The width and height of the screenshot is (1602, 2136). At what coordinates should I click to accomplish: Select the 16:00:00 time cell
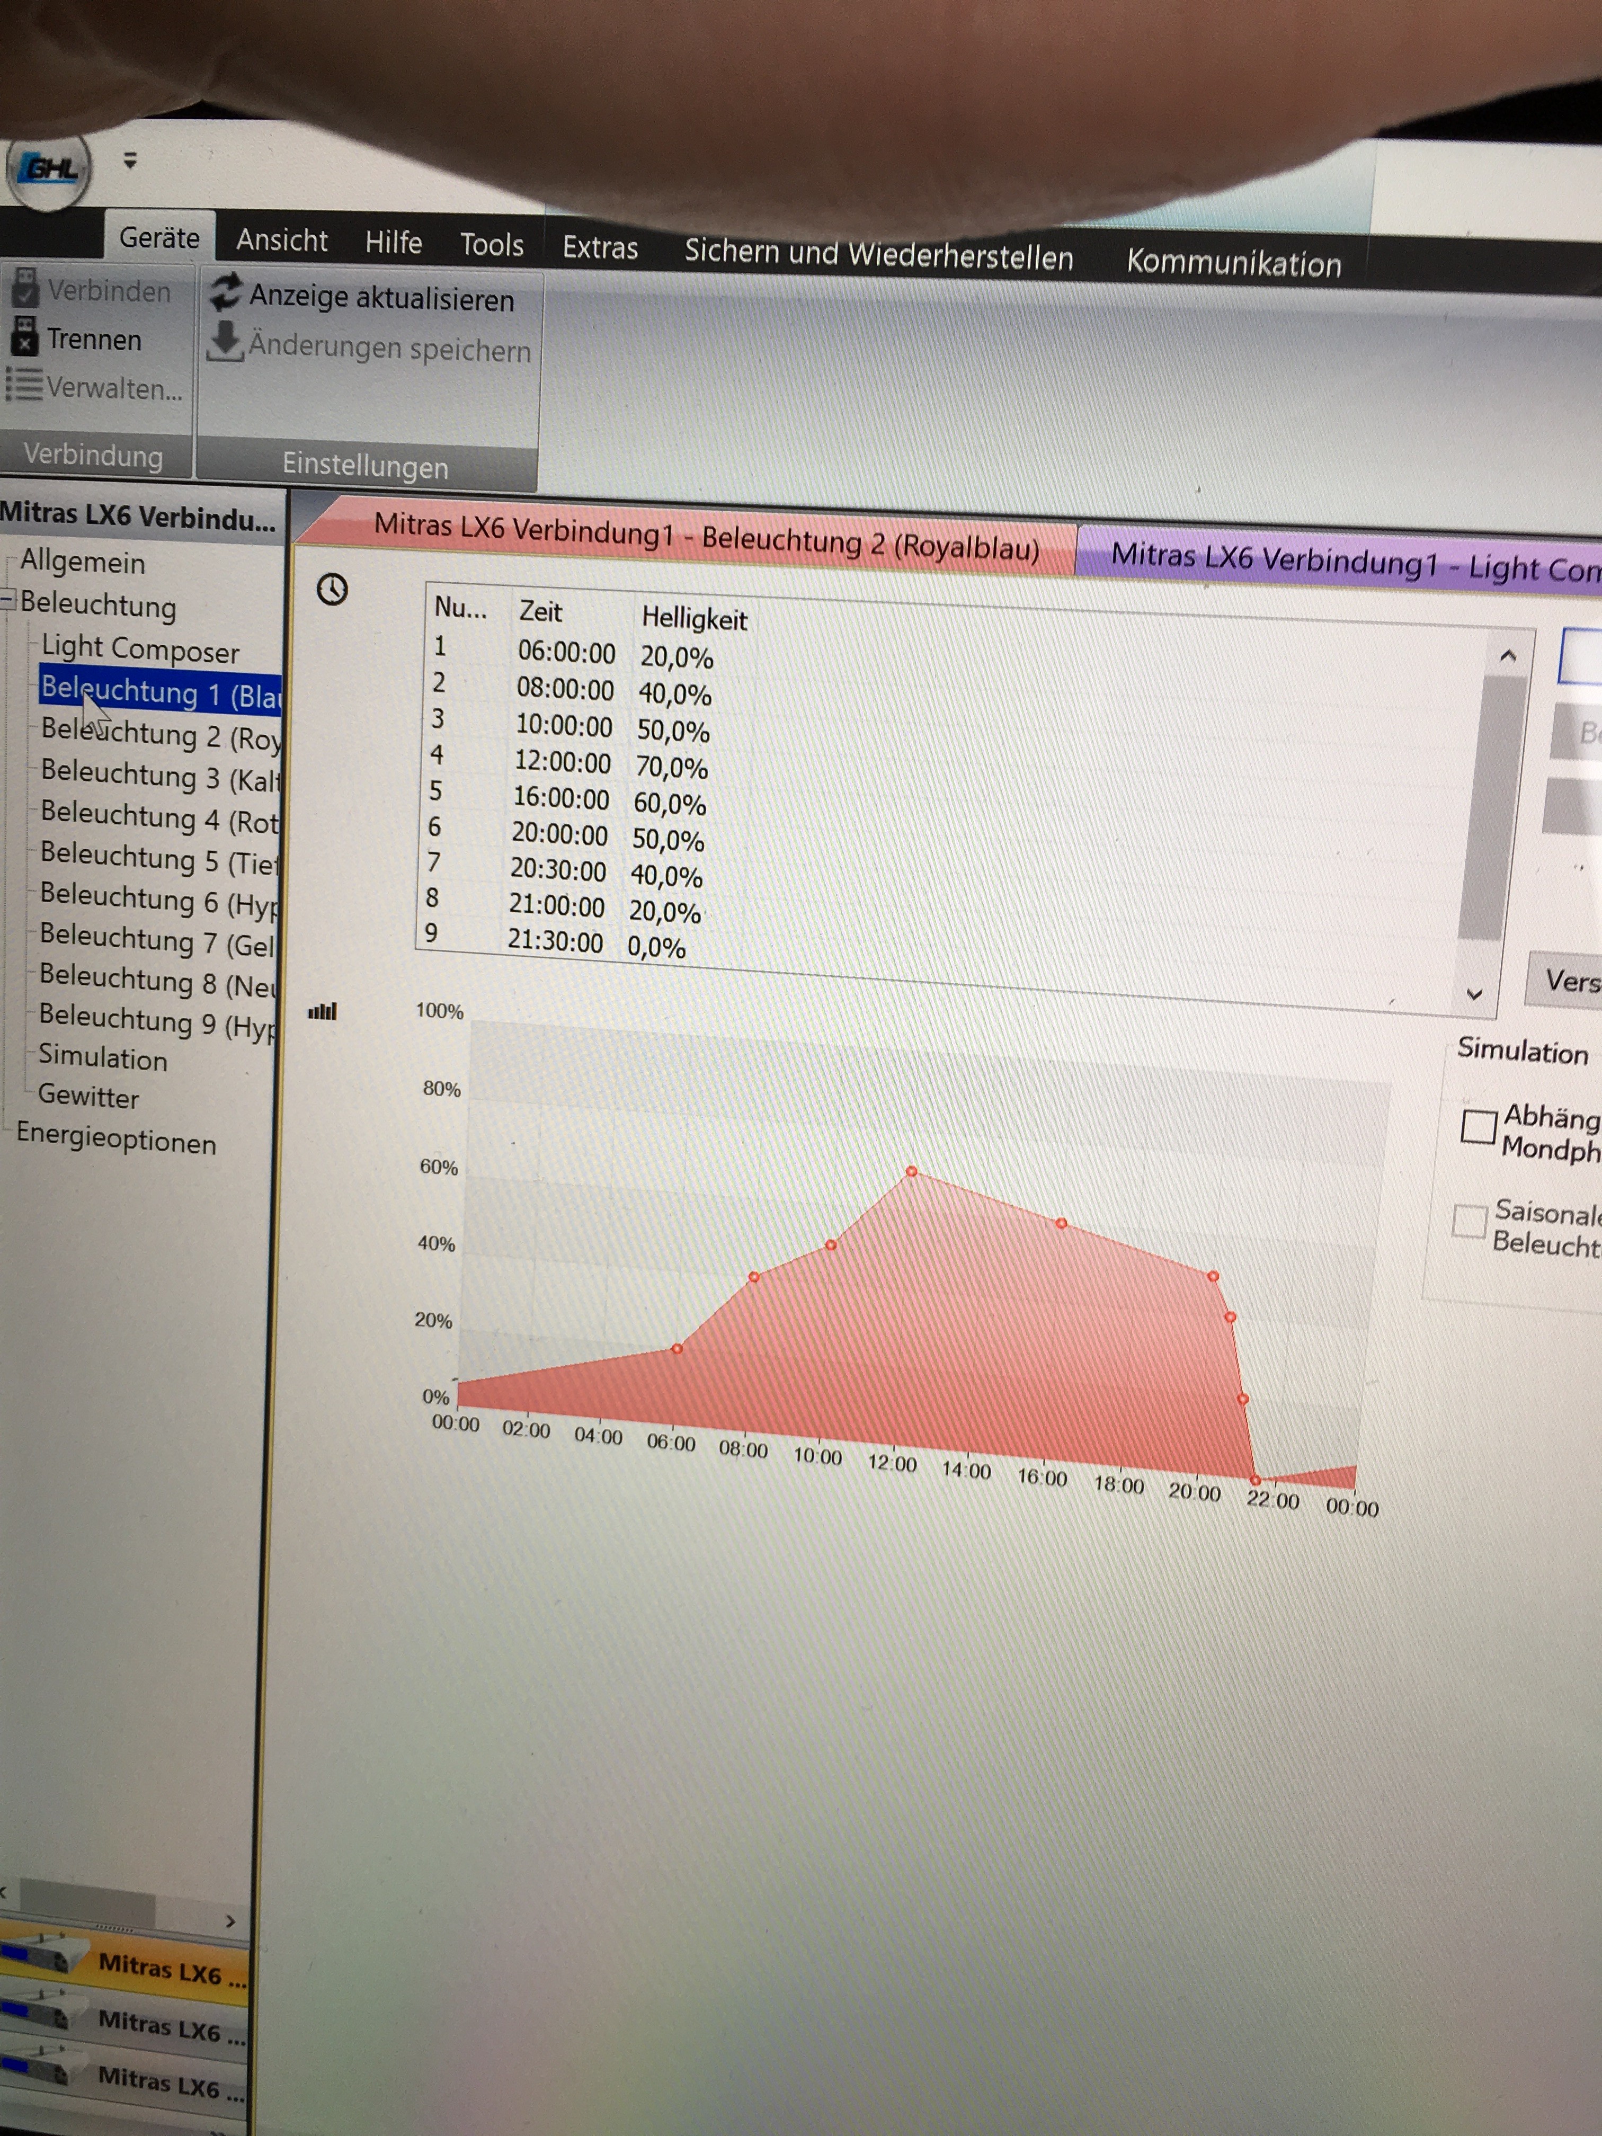(x=561, y=798)
